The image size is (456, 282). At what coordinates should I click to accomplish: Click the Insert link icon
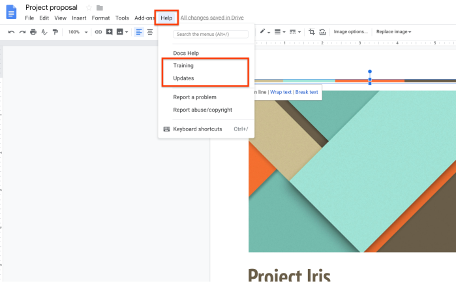[99, 32]
